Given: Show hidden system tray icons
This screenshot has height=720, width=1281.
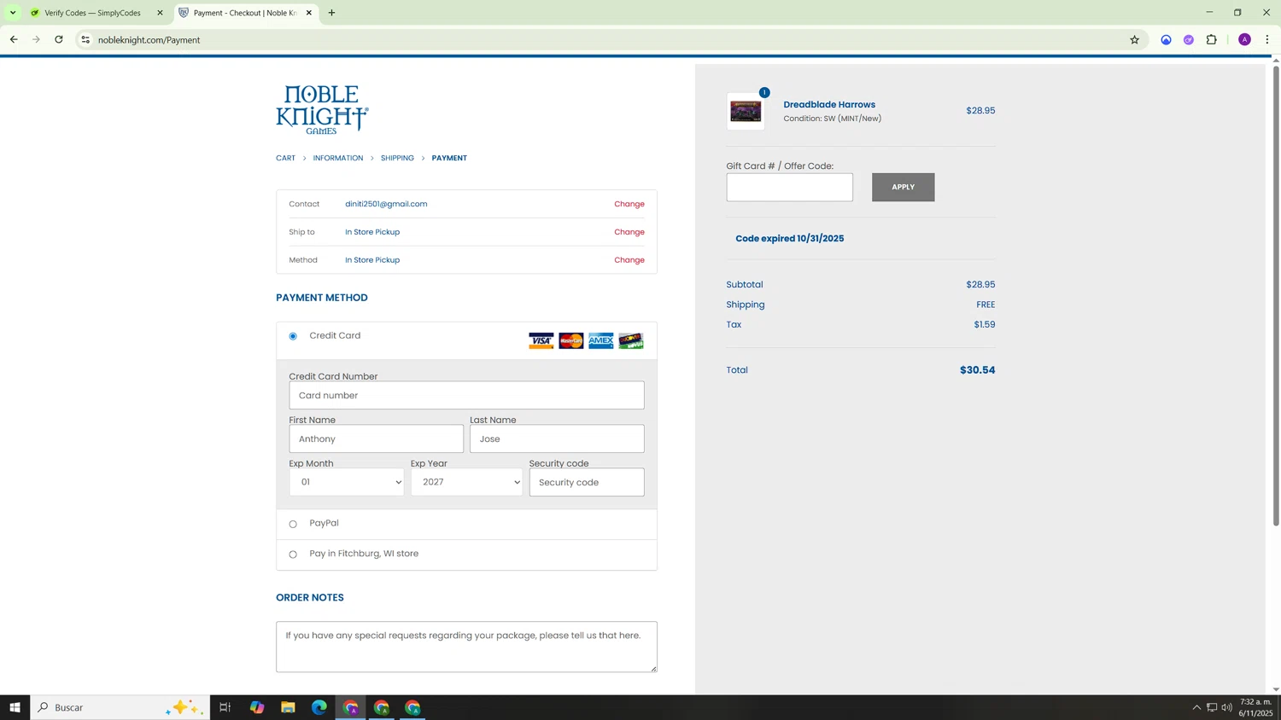Looking at the screenshot, I should [x=1196, y=707].
